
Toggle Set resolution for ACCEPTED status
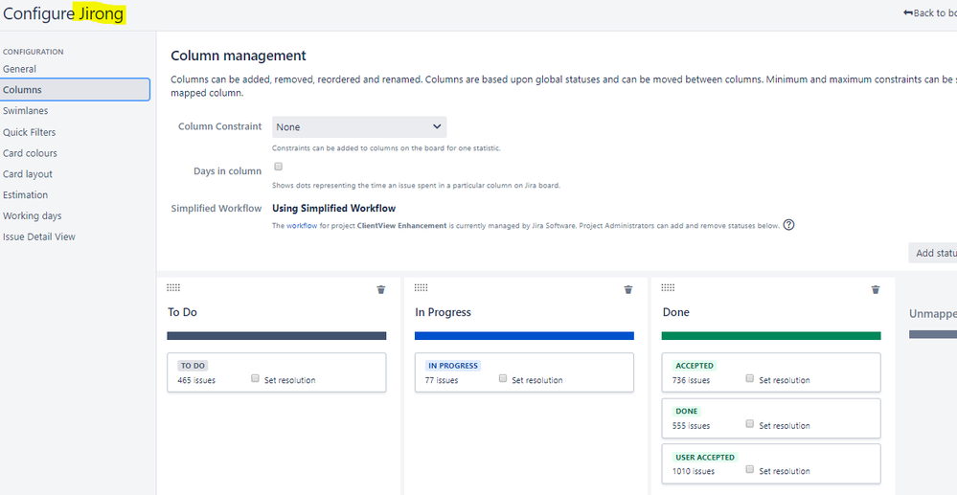[749, 378]
